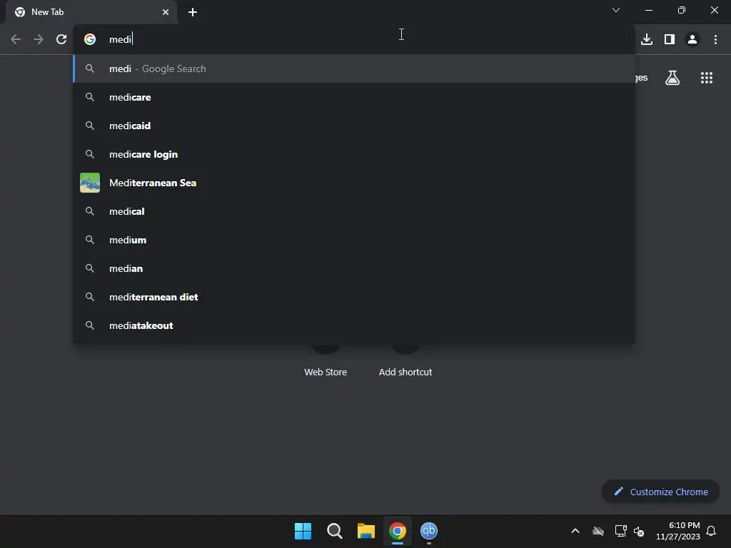The image size is (731, 548).
Task: Open Windows taskbar search
Action: click(334, 531)
